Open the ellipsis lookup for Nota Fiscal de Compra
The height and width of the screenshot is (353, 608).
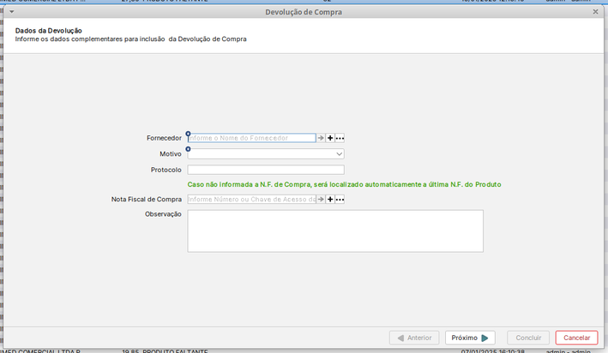coord(340,200)
